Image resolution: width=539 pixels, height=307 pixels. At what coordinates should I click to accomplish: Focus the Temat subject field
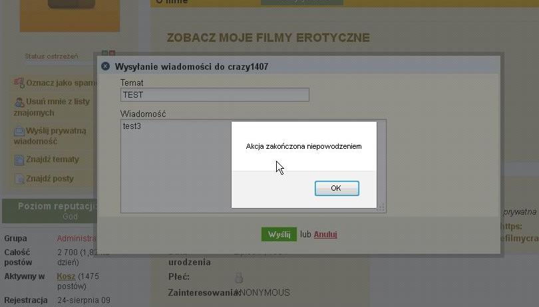(215, 95)
